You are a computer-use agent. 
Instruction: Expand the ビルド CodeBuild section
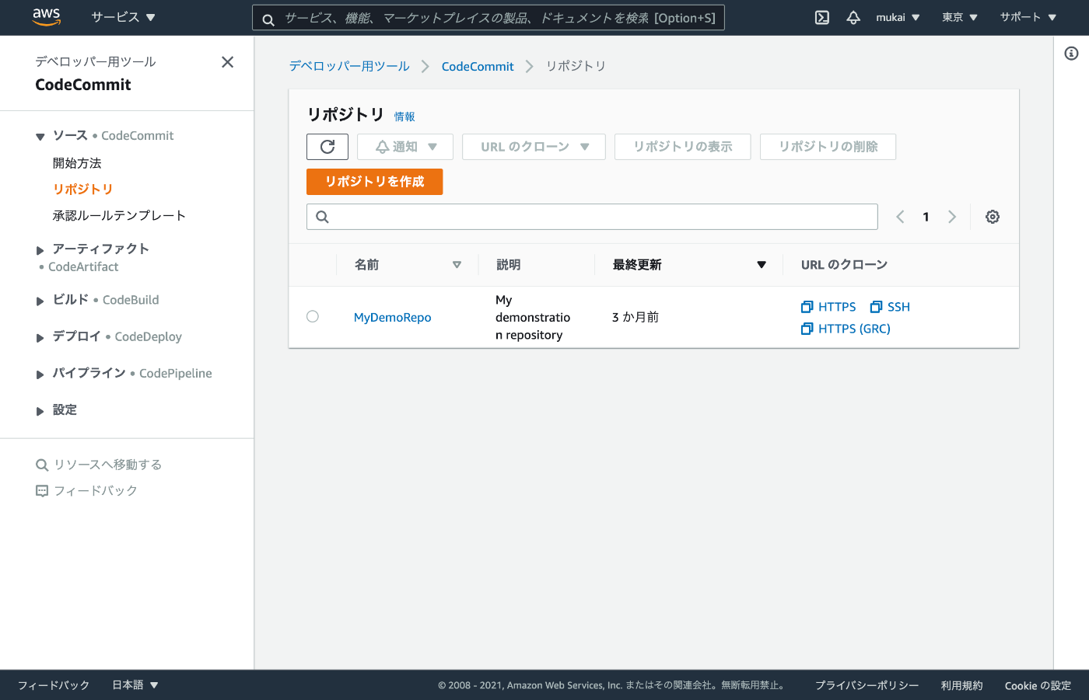(40, 301)
